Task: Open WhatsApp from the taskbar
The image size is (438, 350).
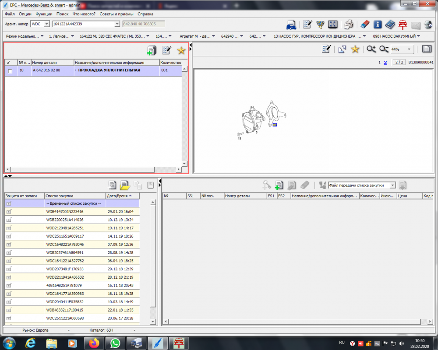Action: 115,343
